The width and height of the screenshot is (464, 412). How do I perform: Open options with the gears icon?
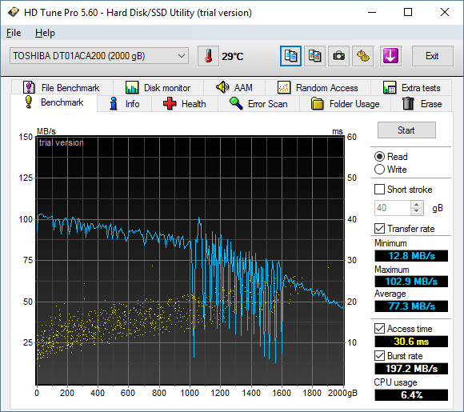pyautogui.click(x=362, y=56)
